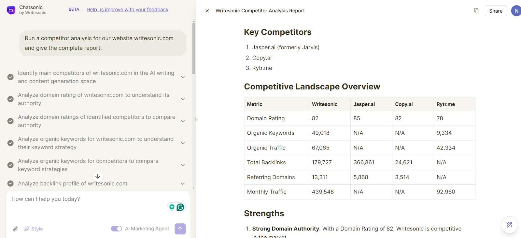521x238 pixels.
Task: Click the attach file paperclip icon
Action: [x=15, y=229]
